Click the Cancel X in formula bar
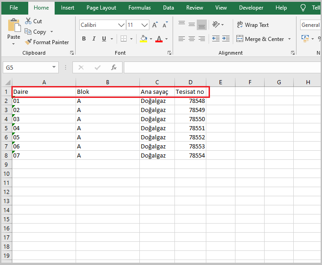Viewport: 322px width, 265px height. click(81, 67)
